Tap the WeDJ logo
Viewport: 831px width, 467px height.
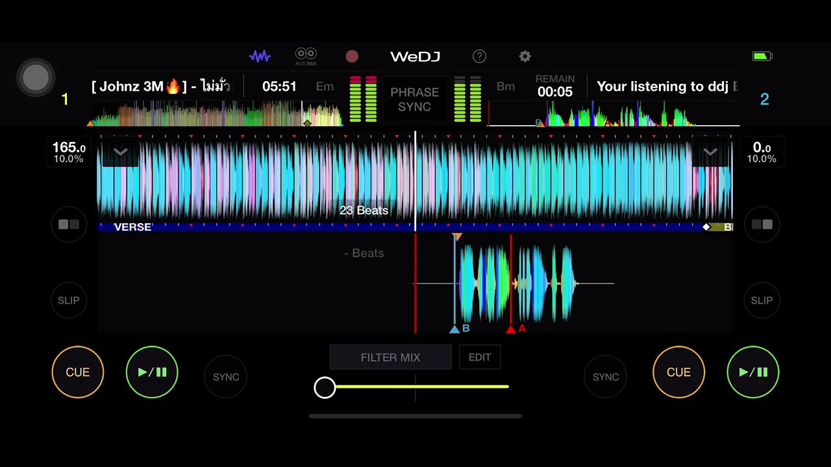tap(415, 56)
